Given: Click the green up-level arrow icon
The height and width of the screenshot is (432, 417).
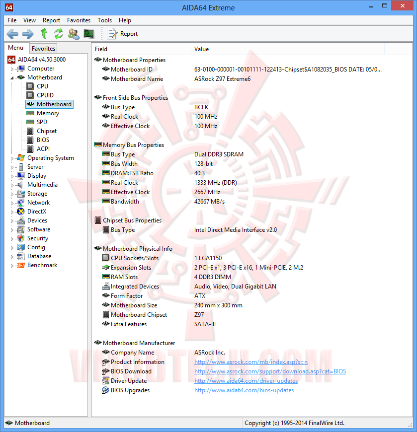Looking at the screenshot, I should click(x=44, y=34).
